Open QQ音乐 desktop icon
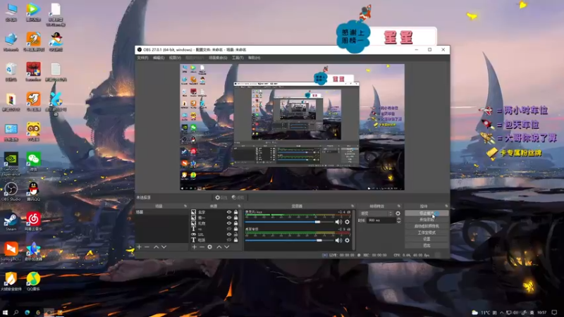Screen dimensions: 564x317 [x=33, y=281]
